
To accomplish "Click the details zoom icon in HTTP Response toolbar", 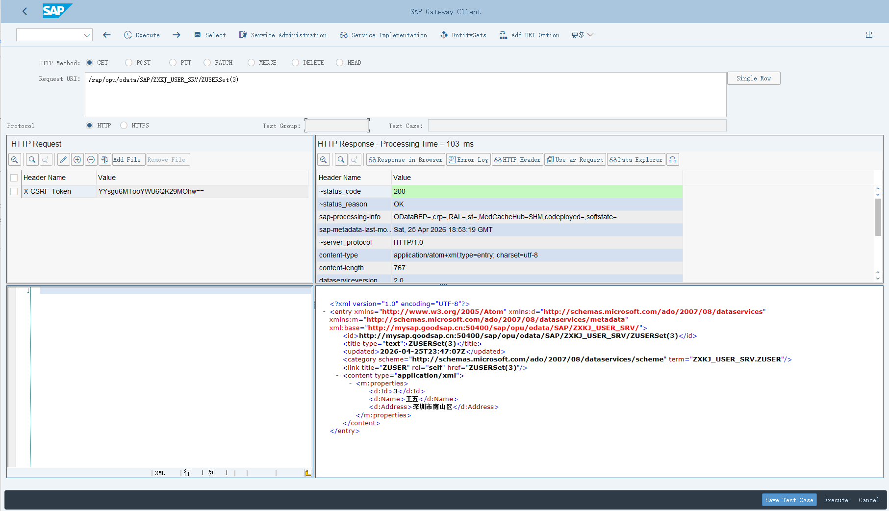I will tap(324, 159).
